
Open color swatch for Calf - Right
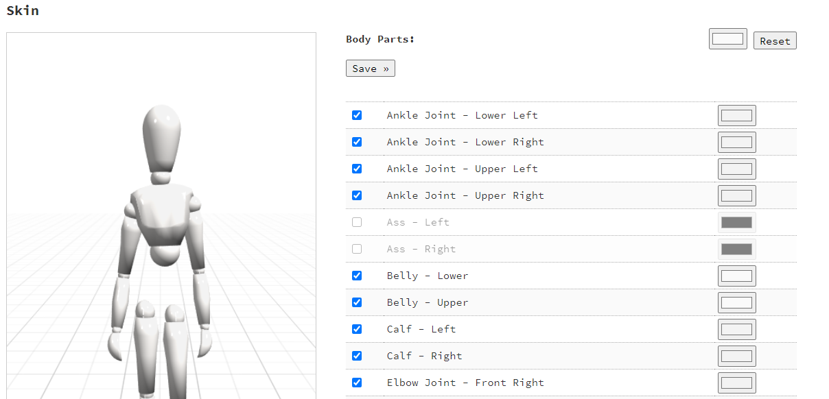pos(736,356)
